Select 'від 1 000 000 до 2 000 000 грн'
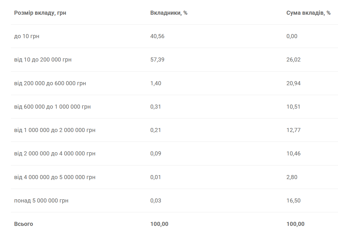This screenshot has height=236, width=338. tap(55, 130)
